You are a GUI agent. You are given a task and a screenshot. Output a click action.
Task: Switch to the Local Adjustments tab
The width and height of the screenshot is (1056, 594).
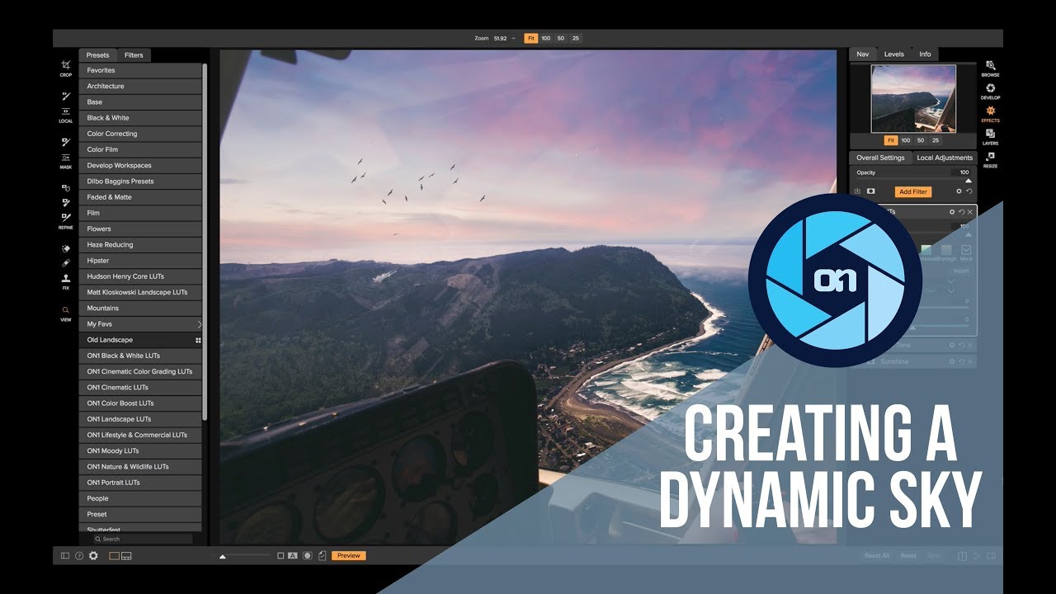(x=945, y=158)
